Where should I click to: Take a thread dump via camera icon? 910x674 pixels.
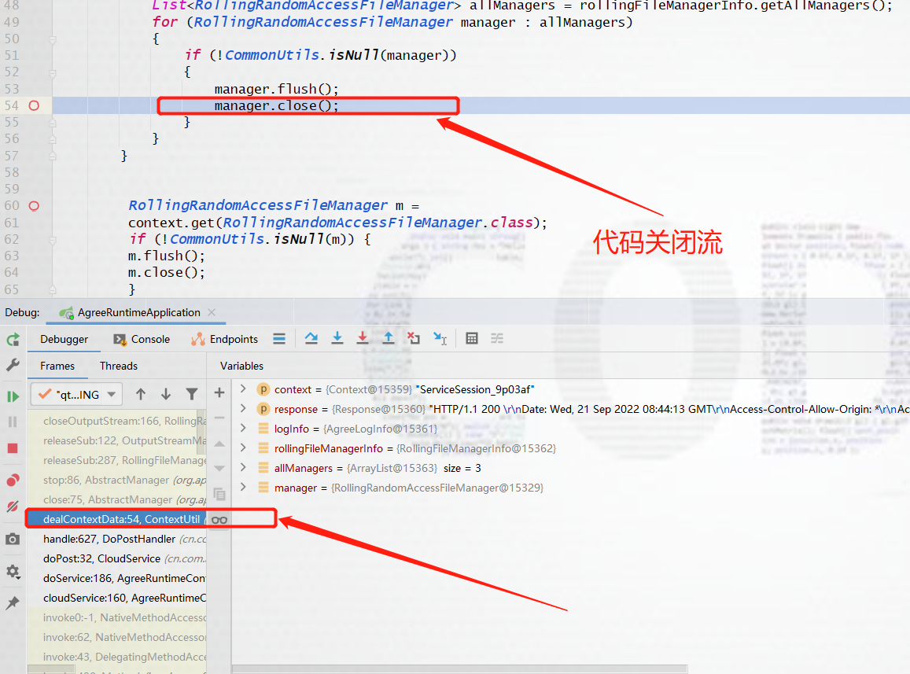point(13,539)
